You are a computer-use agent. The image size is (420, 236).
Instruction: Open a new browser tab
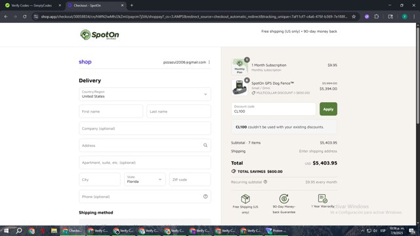pyautogui.click(x=131, y=5)
